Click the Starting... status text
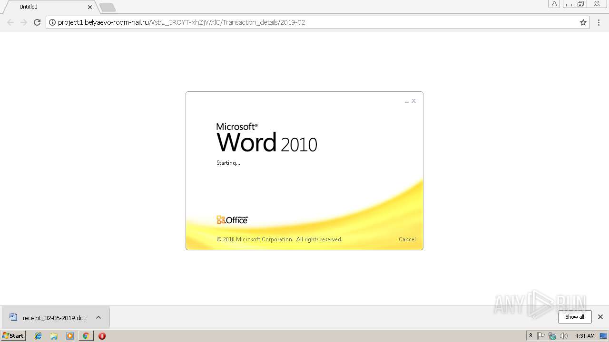The width and height of the screenshot is (609, 342). 228,163
